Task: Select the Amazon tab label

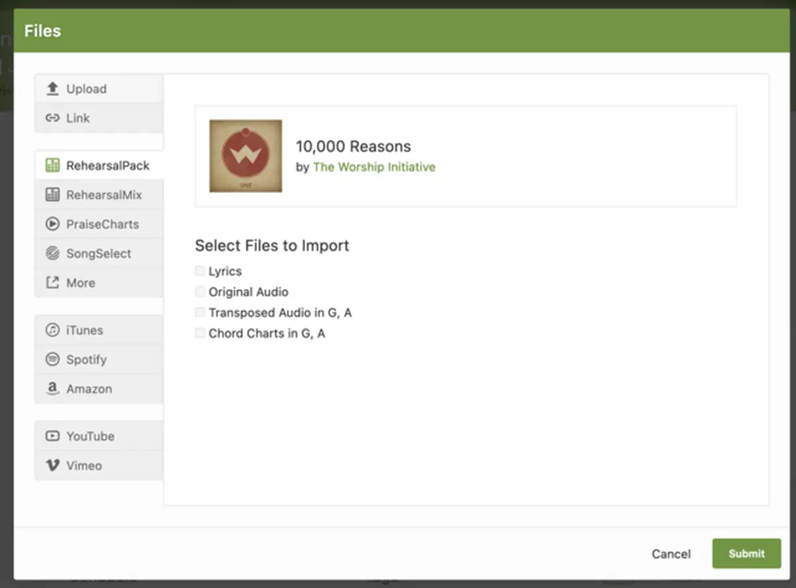Action: (x=89, y=388)
